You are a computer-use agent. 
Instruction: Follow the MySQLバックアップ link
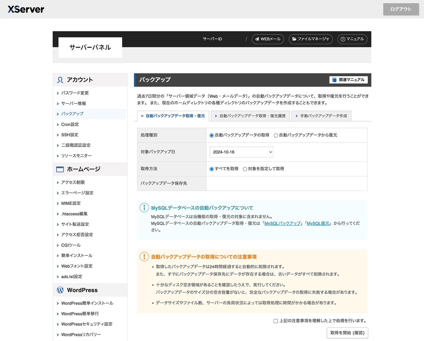pos(282,223)
